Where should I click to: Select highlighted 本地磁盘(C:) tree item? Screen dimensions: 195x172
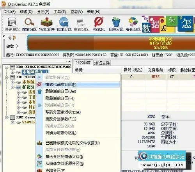pyautogui.click(x=35, y=72)
